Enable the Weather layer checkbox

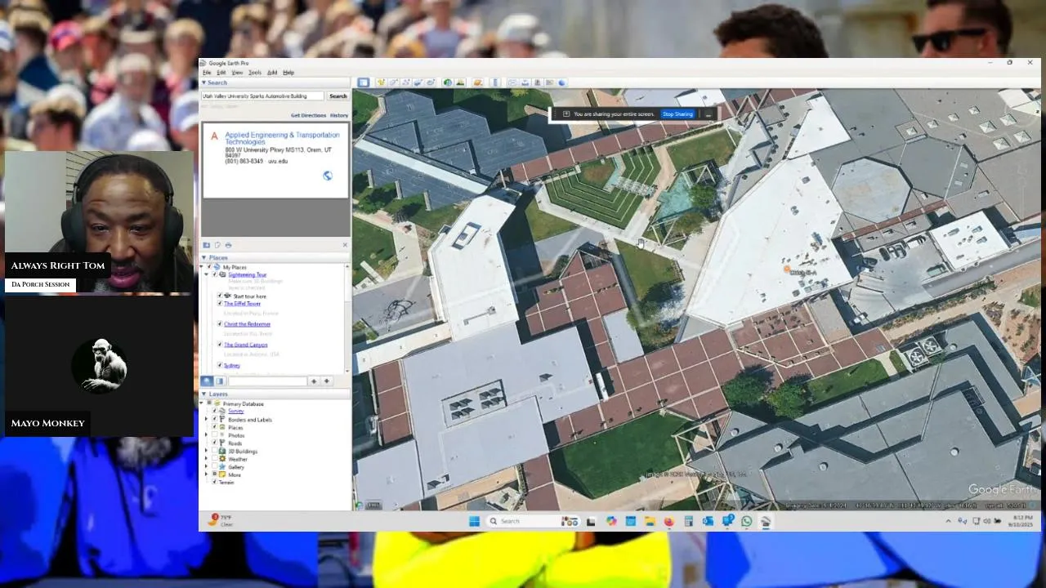tap(215, 459)
